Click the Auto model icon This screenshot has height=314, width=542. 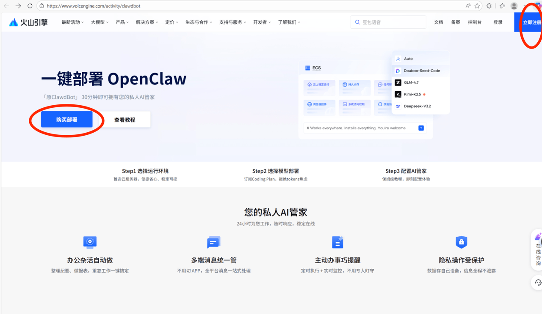click(398, 59)
